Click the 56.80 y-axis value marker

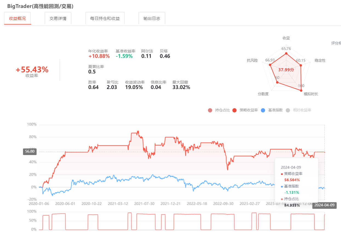click(x=30, y=151)
